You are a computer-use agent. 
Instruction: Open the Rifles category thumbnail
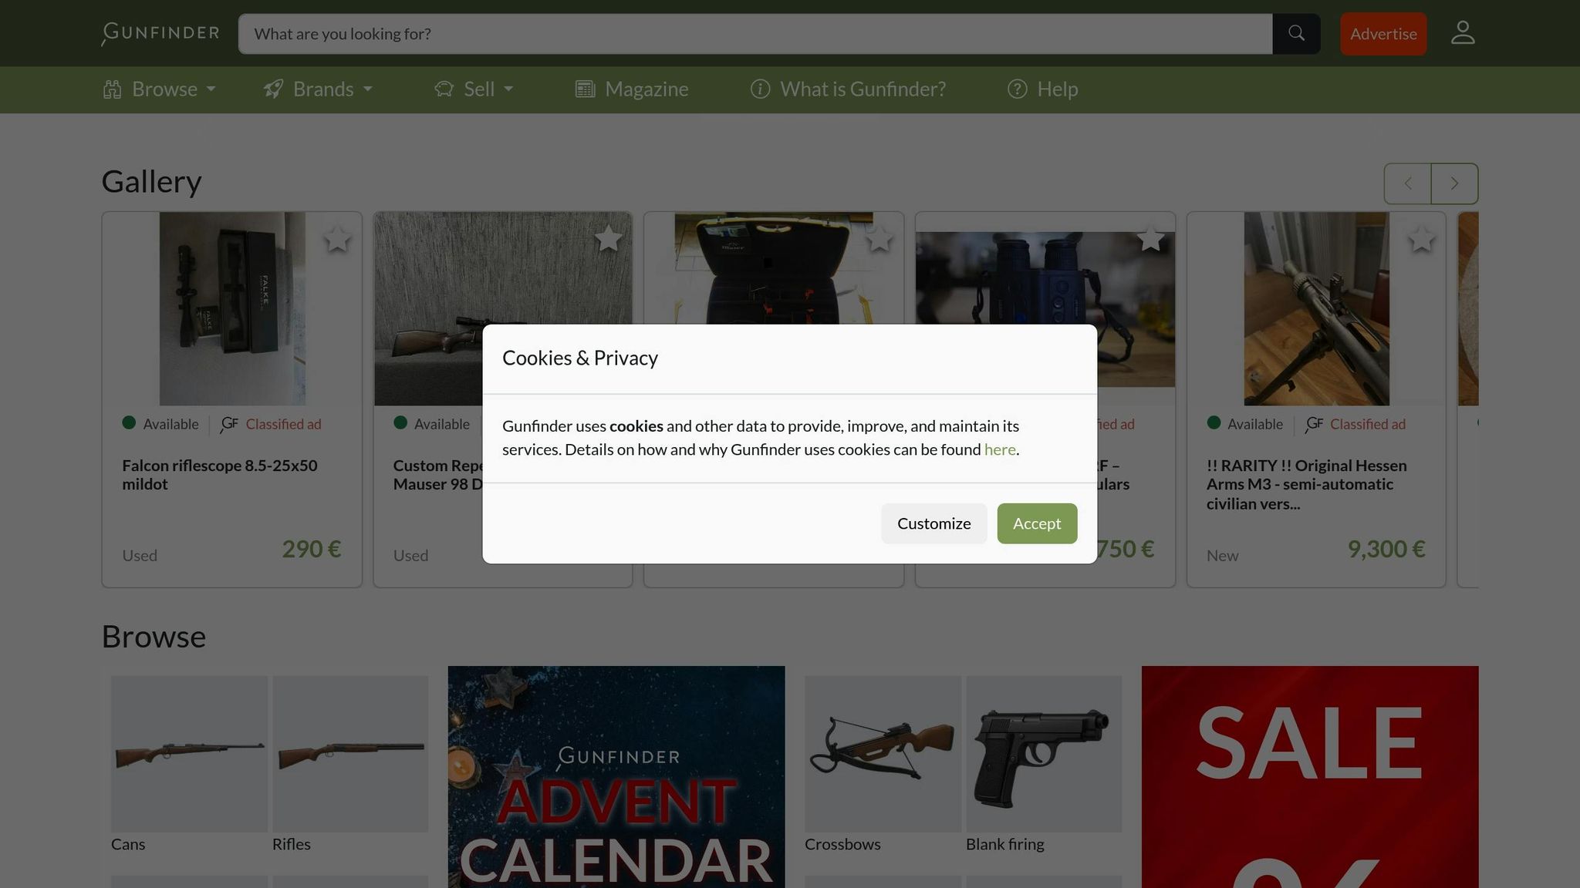[x=349, y=753]
